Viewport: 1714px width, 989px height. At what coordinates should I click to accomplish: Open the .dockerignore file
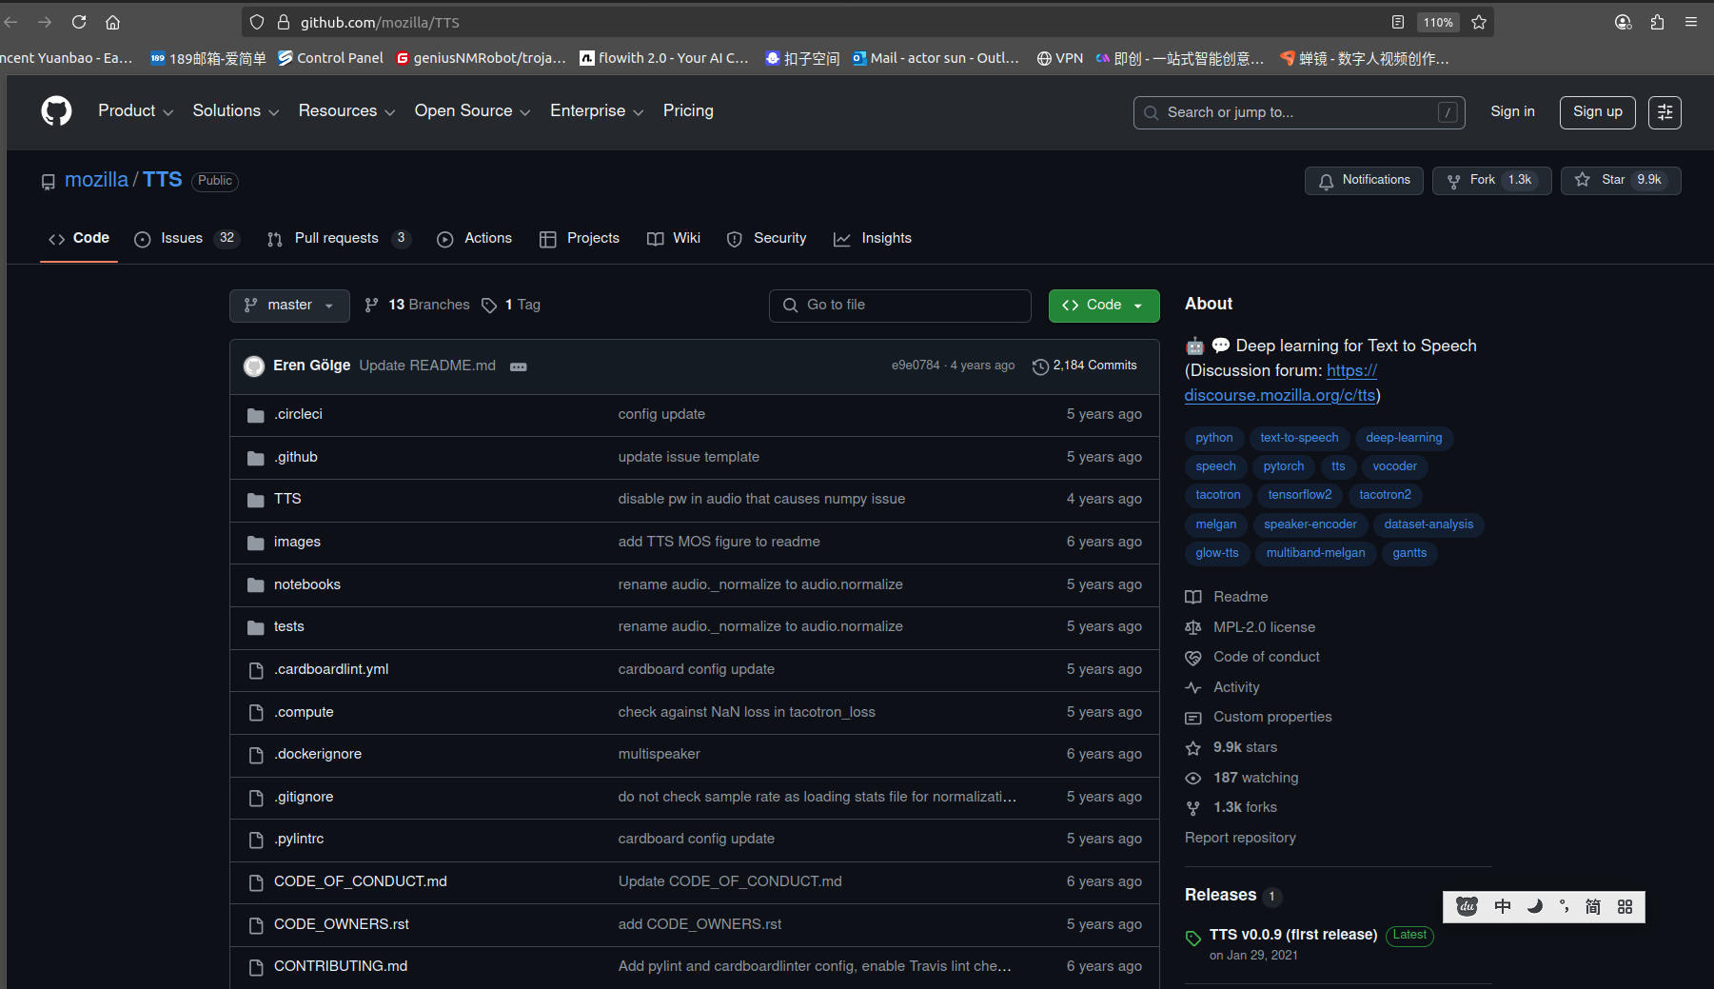(x=318, y=754)
